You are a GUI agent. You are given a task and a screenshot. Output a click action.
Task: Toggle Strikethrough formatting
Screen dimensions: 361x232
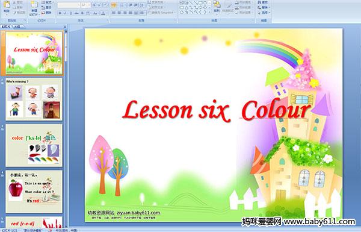point(76,13)
